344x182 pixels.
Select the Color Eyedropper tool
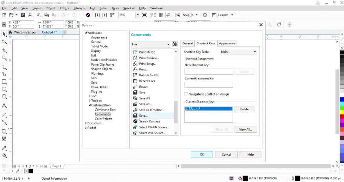4,148
